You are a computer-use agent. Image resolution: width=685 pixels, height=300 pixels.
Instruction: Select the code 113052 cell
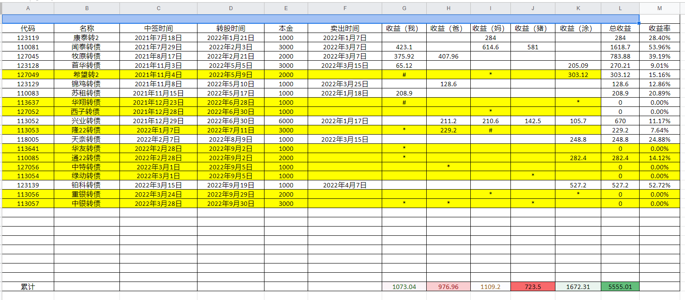(28, 121)
